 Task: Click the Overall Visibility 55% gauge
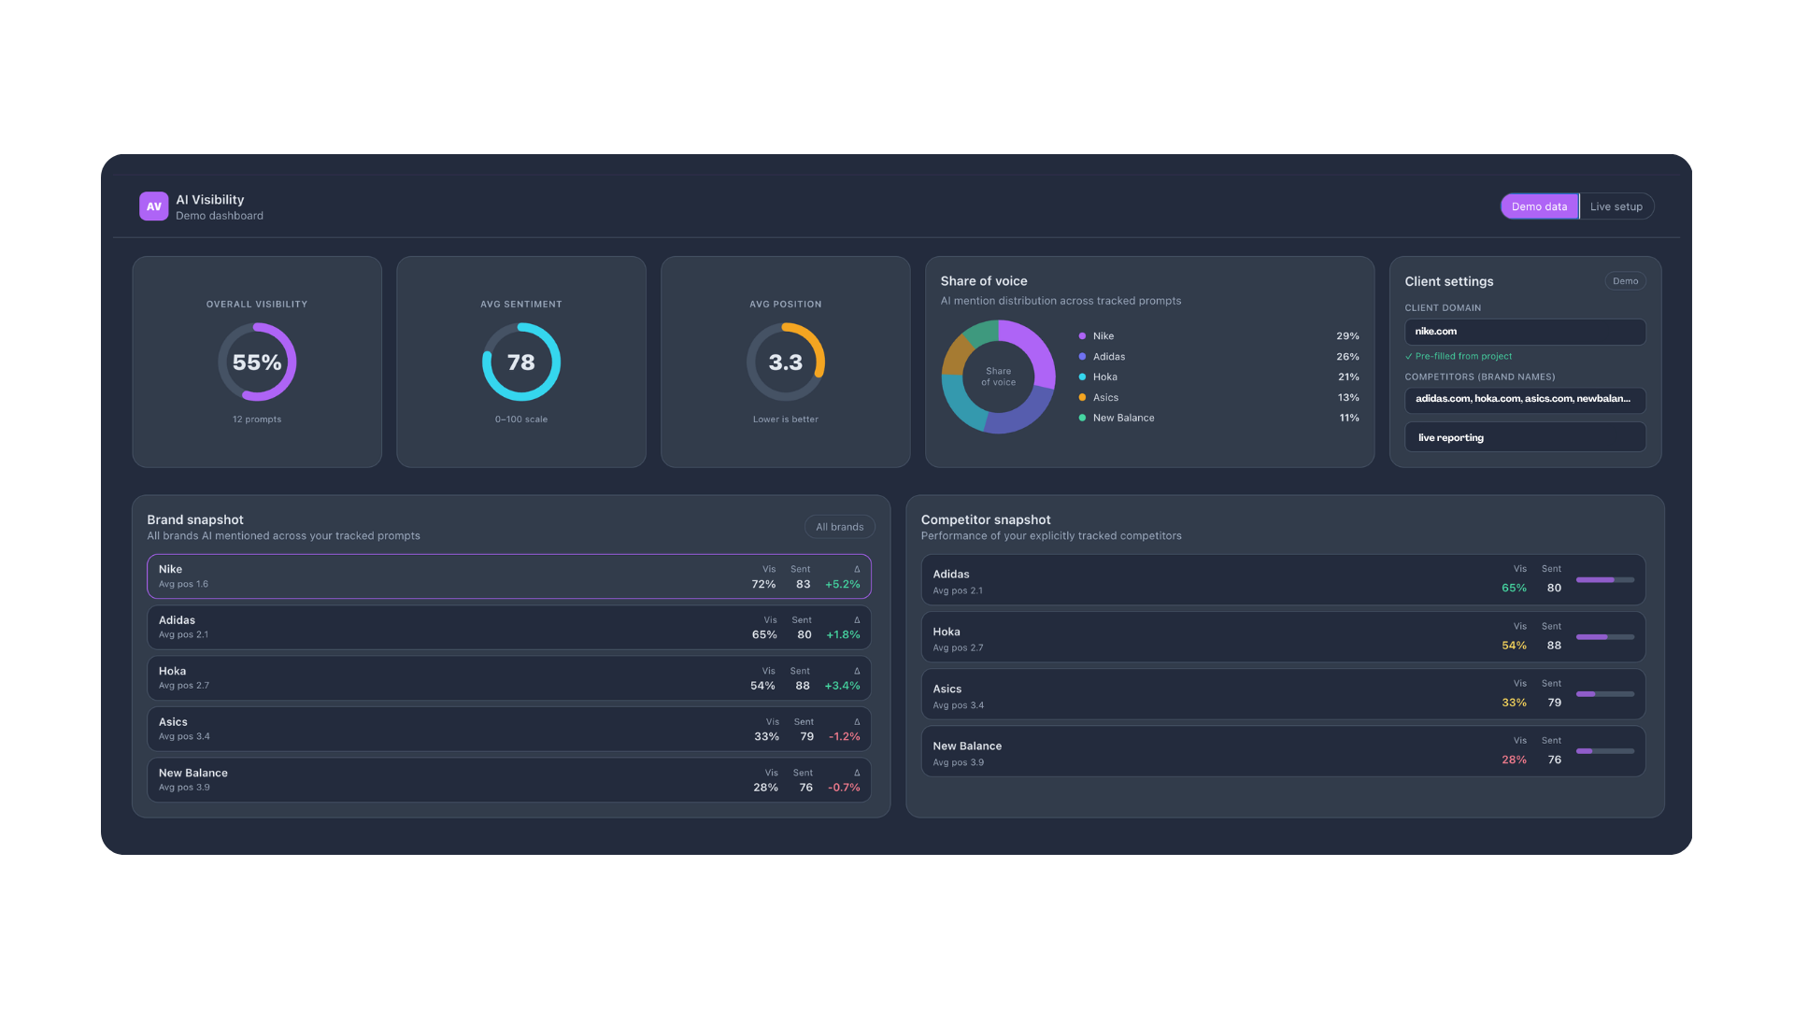click(257, 362)
